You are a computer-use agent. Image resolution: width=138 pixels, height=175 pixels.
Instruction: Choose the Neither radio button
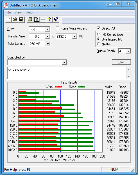tap(99, 44)
